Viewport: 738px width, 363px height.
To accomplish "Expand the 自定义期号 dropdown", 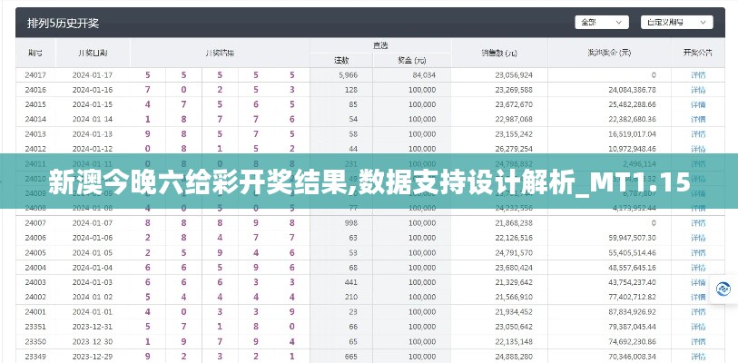I will point(676,22).
